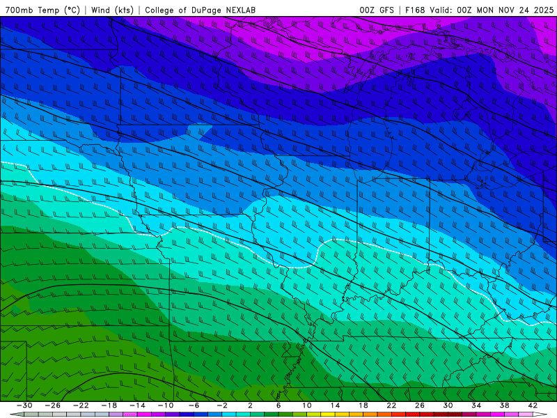Click the "18" colorbar label
This screenshot has height=418, width=557.
[x=363, y=405]
